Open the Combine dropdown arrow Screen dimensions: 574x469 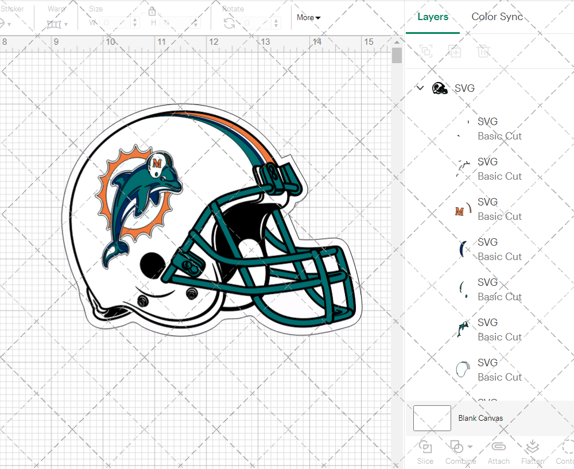pyautogui.click(x=470, y=447)
